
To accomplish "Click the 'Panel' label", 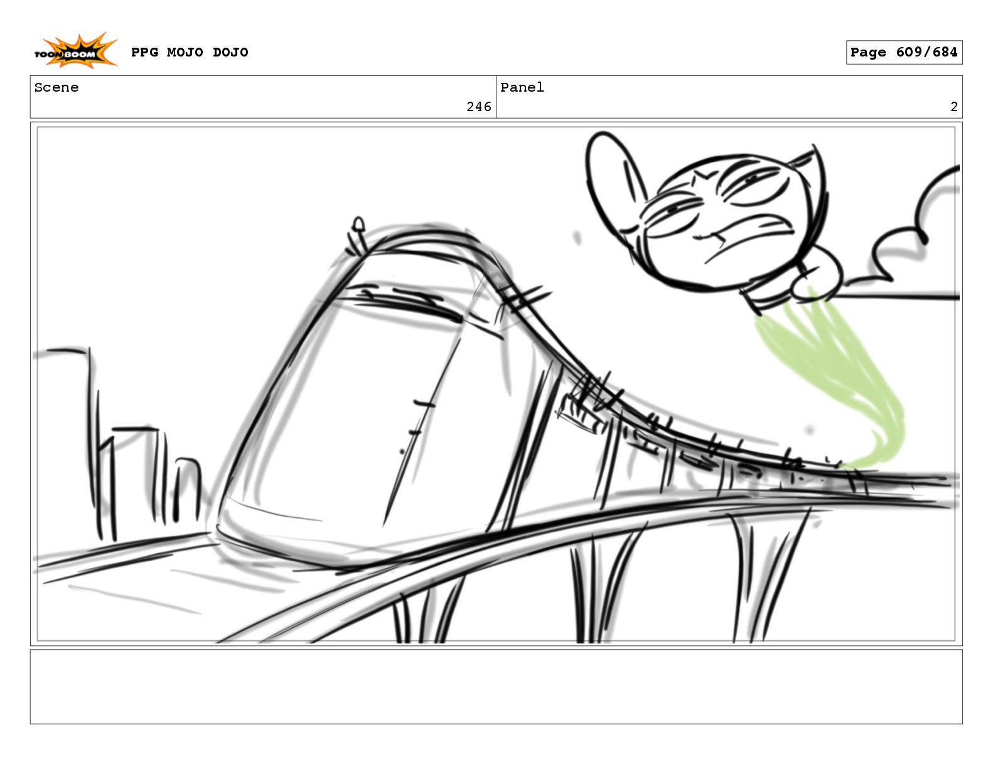I will coord(522,87).
